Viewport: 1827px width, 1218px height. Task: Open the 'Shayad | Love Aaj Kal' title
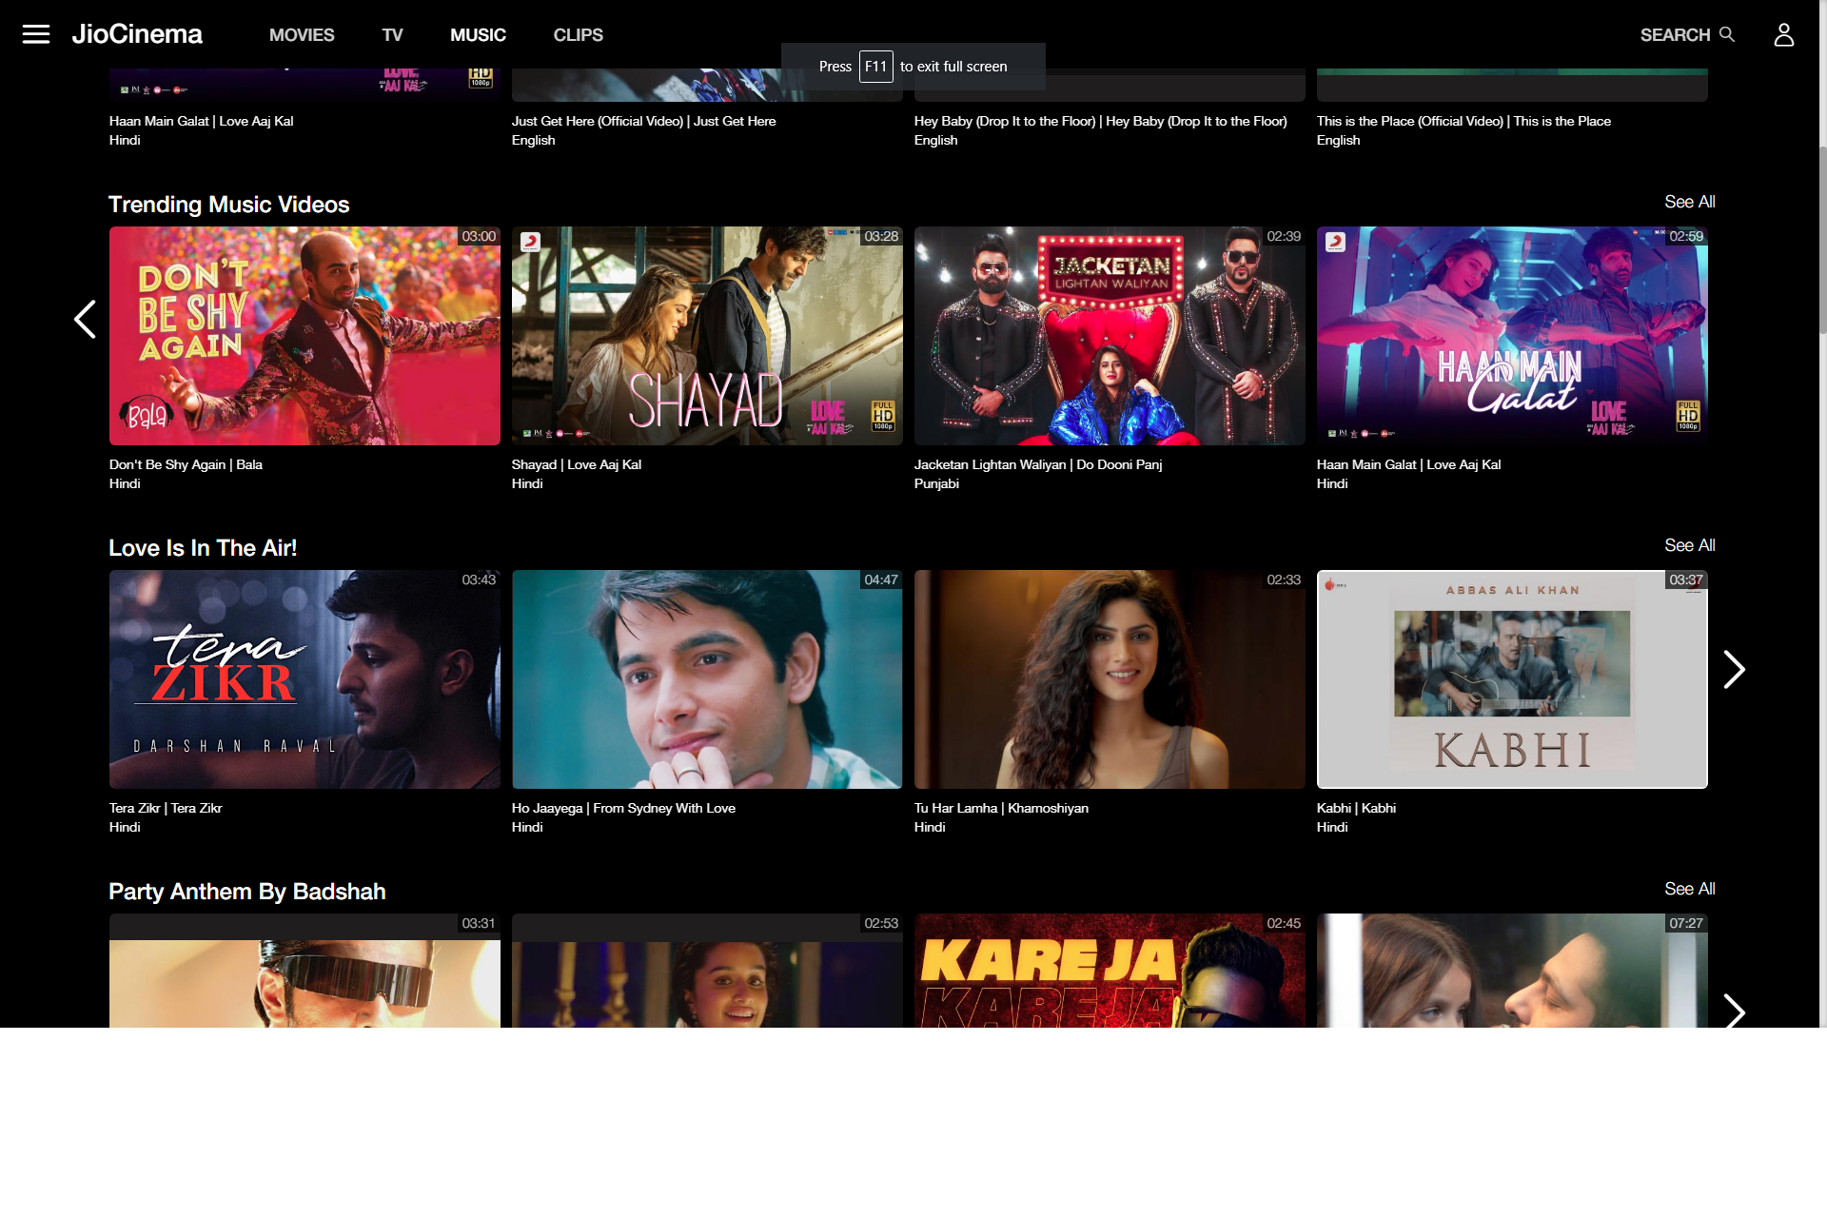tap(577, 464)
